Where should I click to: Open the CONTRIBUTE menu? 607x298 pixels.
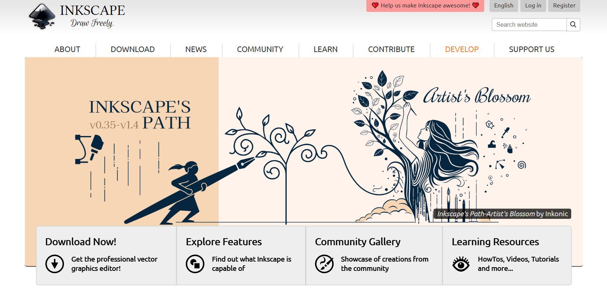pos(391,49)
